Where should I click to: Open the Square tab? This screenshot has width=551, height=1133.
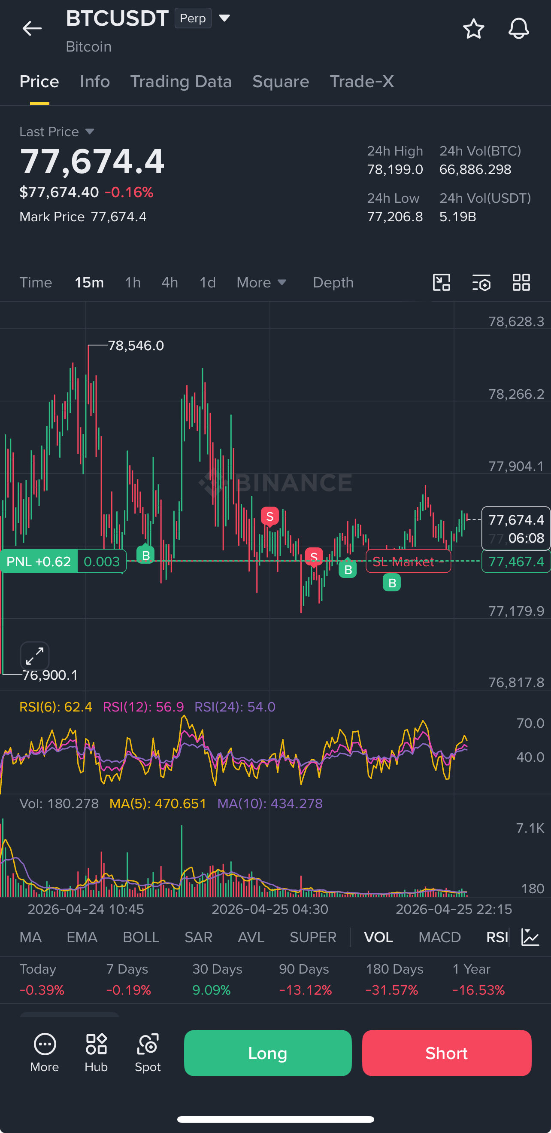click(x=281, y=82)
